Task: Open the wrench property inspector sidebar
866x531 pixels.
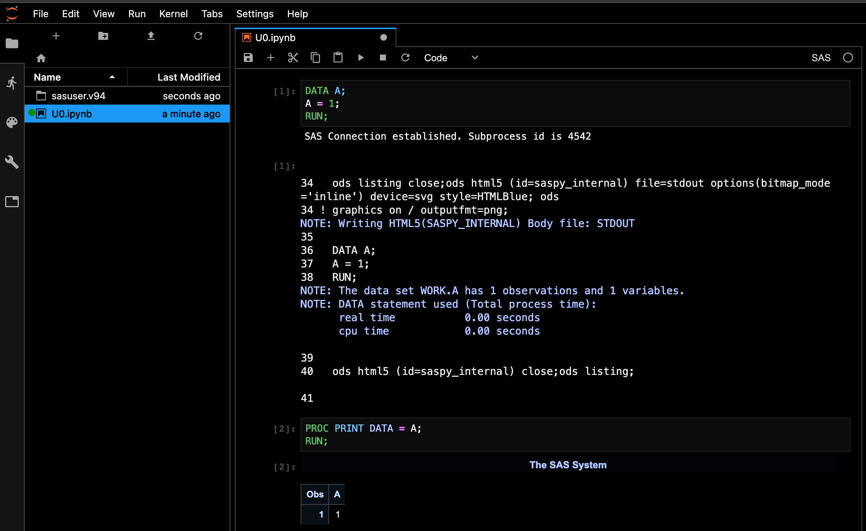Action: tap(12, 162)
